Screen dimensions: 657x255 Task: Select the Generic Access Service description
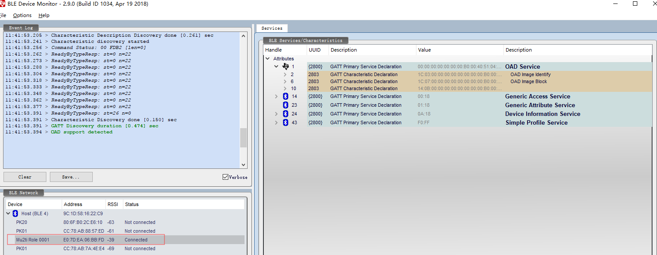click(x=538, y=96)
